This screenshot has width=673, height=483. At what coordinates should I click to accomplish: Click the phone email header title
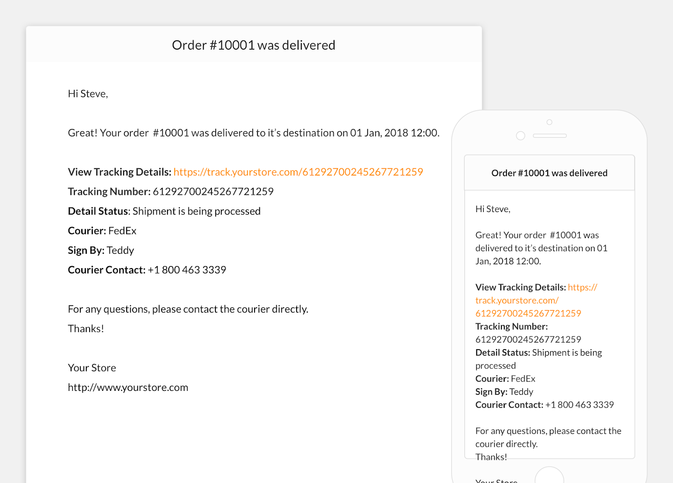(x=549, y=173)
